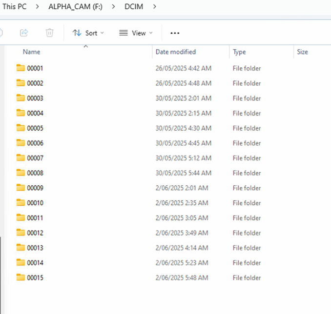Select folder icon of 00013
The height and width of the screenshot is (314, 331).
(21, 248)
